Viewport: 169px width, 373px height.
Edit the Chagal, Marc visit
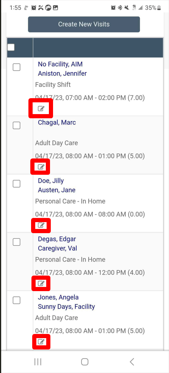click(x=41, y=167)
